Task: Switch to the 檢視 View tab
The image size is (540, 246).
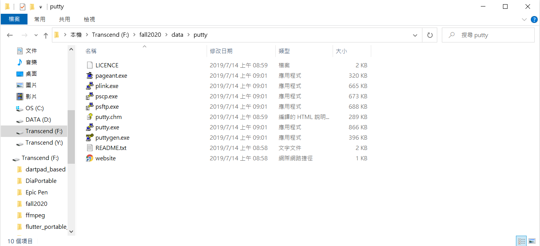Action: (89, 19)
